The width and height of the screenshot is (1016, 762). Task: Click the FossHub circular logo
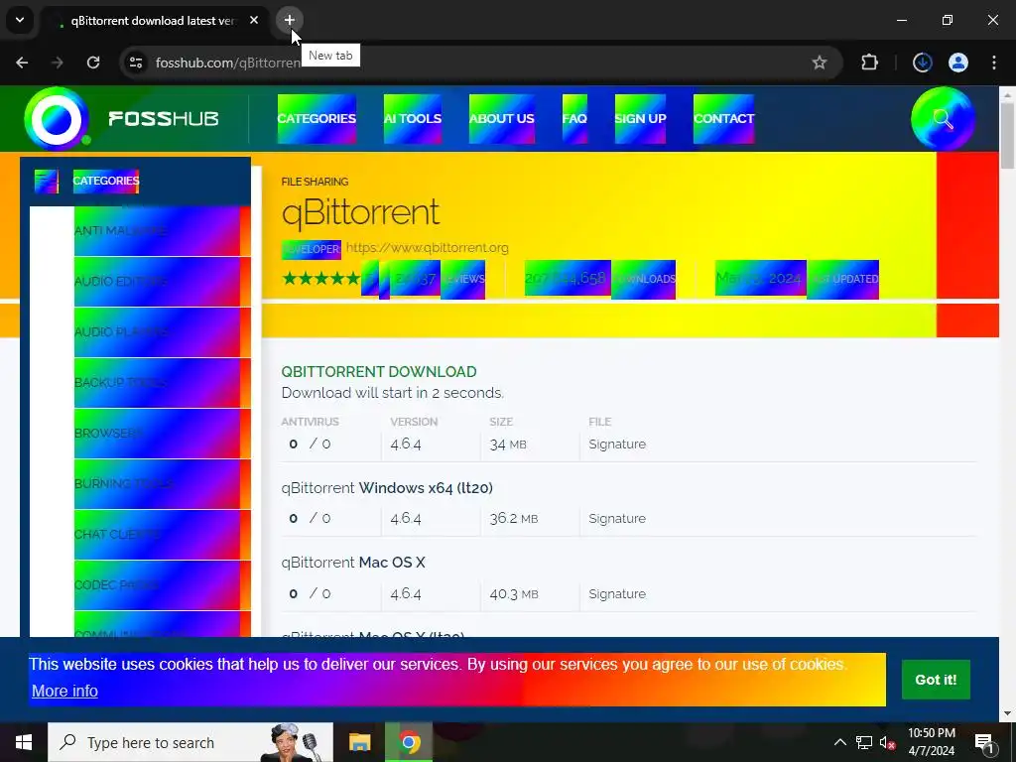[57, 119]
